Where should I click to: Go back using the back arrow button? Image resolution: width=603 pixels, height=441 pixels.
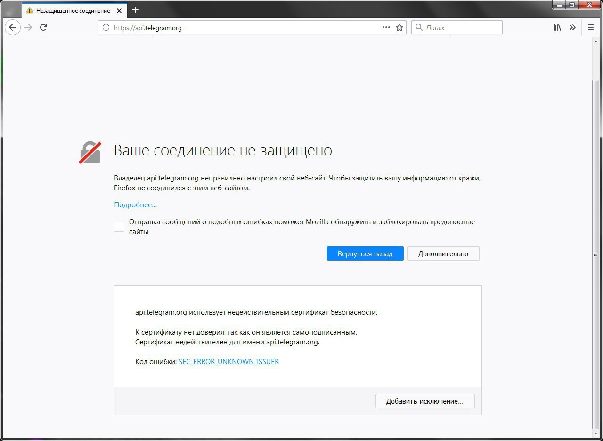tap(13, 27)
